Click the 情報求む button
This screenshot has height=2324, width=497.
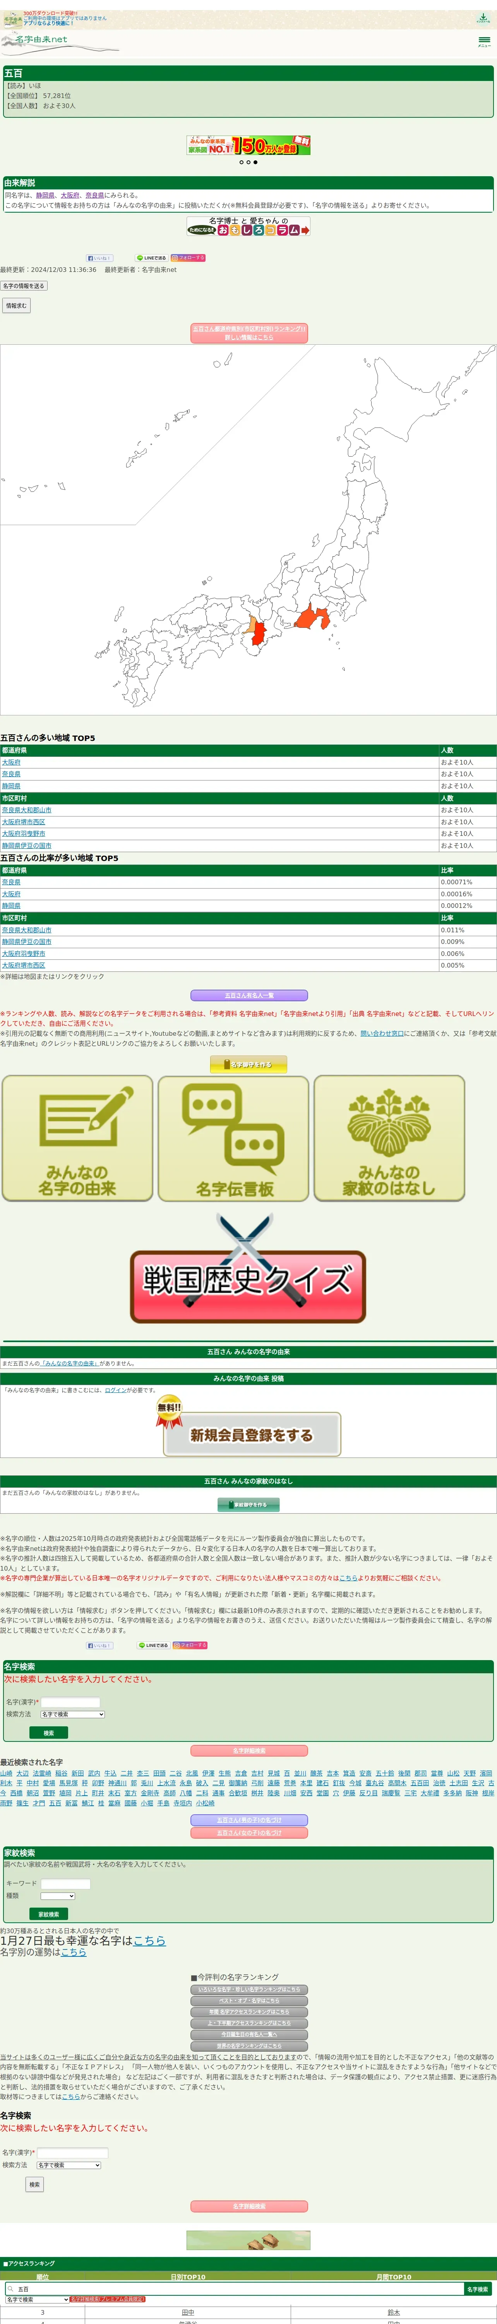coord(16,306)
